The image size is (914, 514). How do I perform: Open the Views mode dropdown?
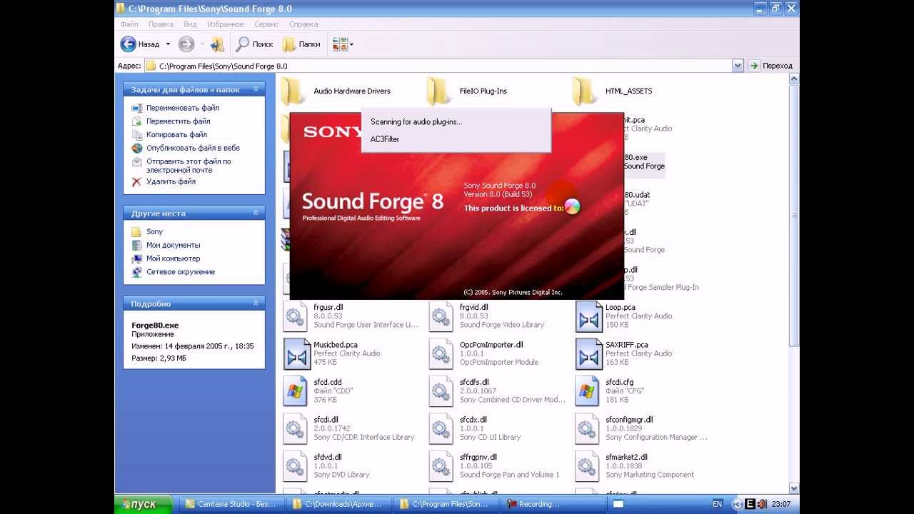tap(343, 44)
